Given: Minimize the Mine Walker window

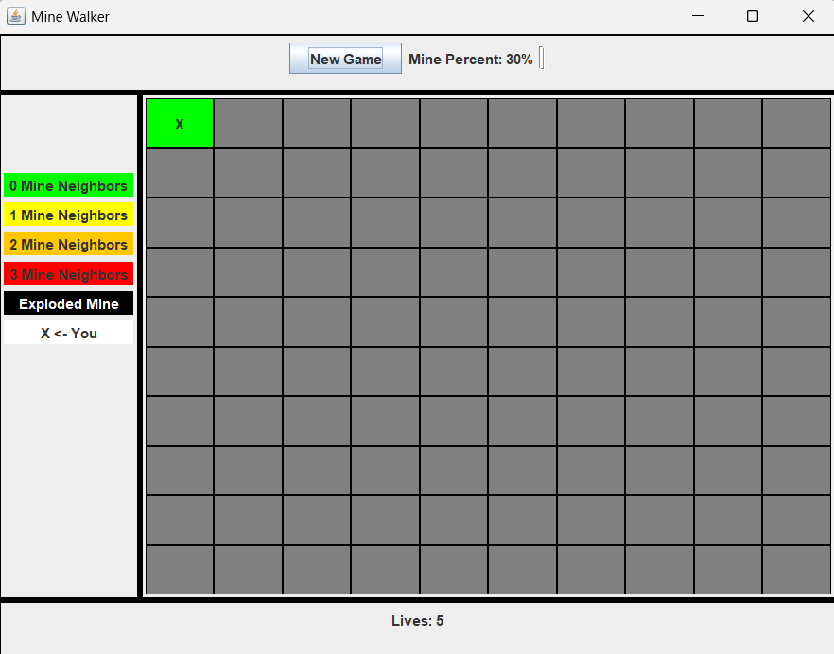Looking at the screenshot, I should [x=698, y=16].
